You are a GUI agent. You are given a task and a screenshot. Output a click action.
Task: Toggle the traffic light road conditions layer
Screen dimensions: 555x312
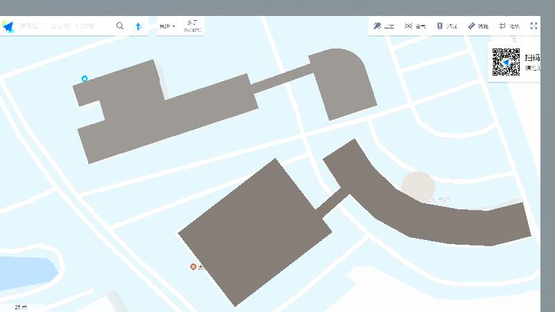click(446, 26)
